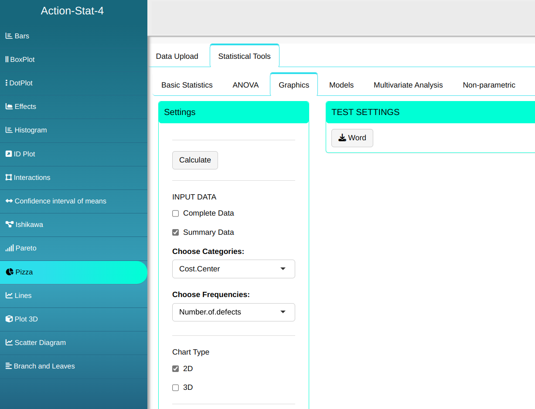
Task: Expand the Choose Frequencies dropdown
Action: click(x=233, y=312)
